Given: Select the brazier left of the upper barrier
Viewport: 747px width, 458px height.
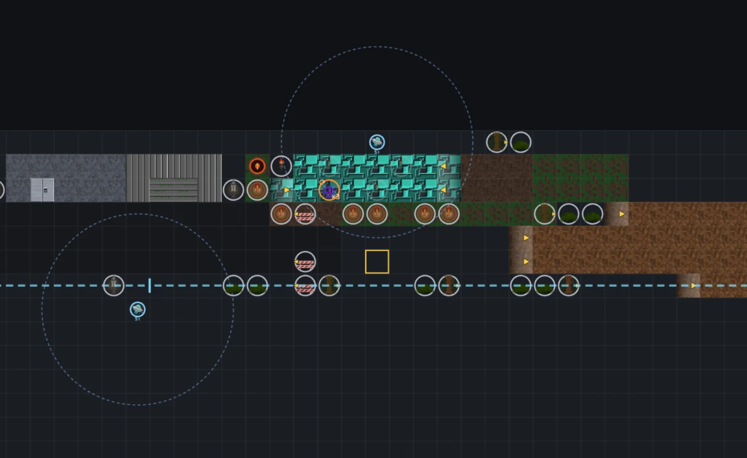Looking at the screenshot, I should click(281, 214).
